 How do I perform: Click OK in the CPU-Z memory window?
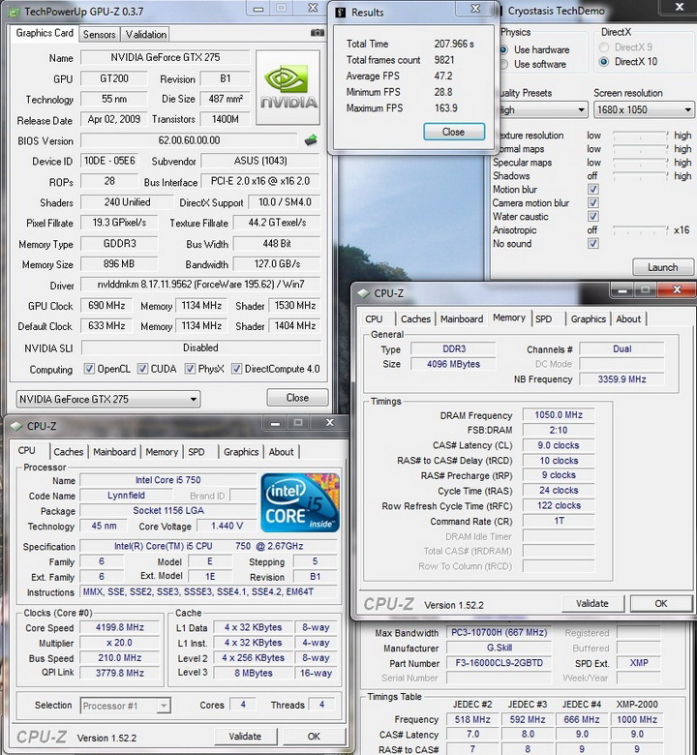pos(661,603)
